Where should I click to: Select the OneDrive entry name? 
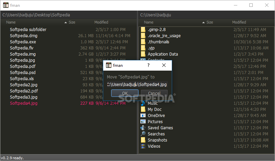point(156,116)
